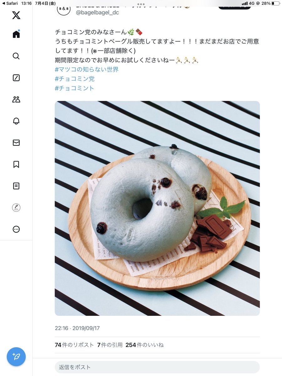View the 254 likes list

coord(144,345)
